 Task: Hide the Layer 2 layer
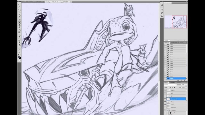(x=165, y=90)
